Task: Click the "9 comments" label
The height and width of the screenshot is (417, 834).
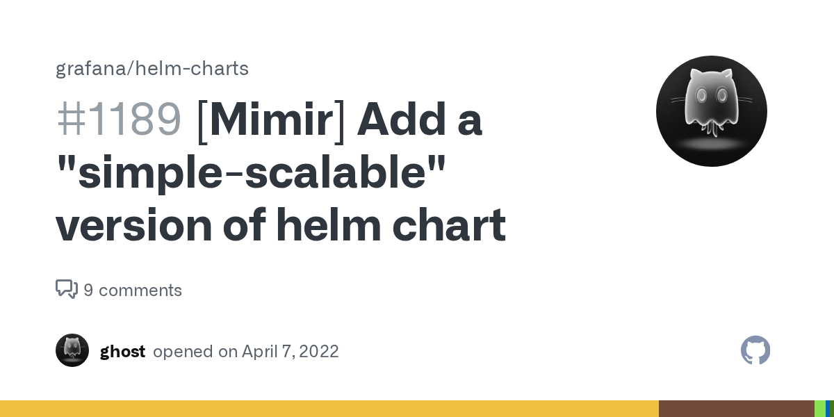Action: pos(133,290)
